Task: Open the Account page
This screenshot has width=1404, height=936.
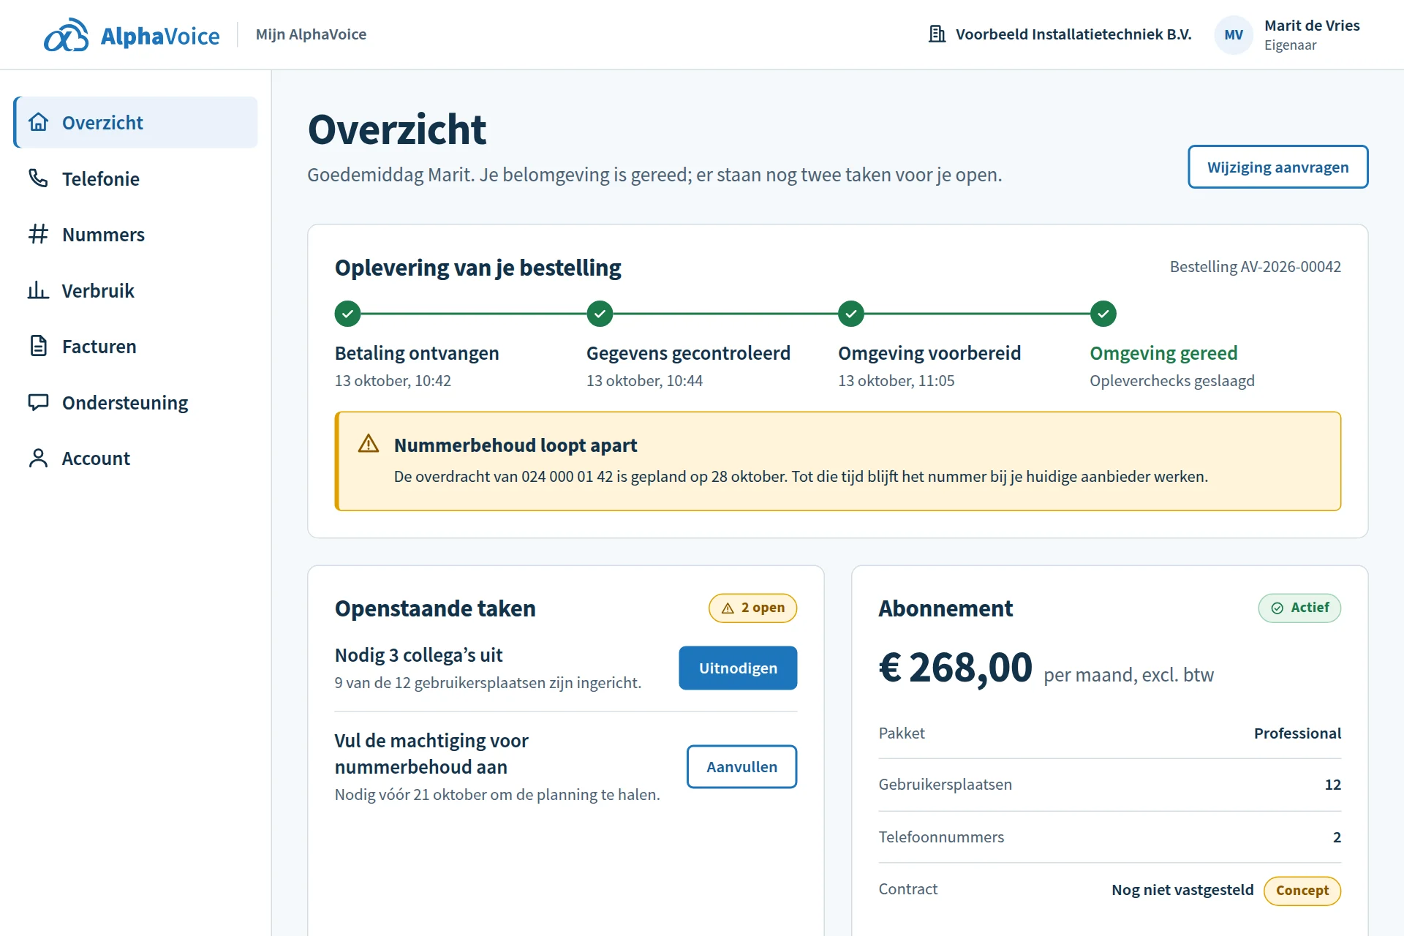Action: click(x=136, y=458)
